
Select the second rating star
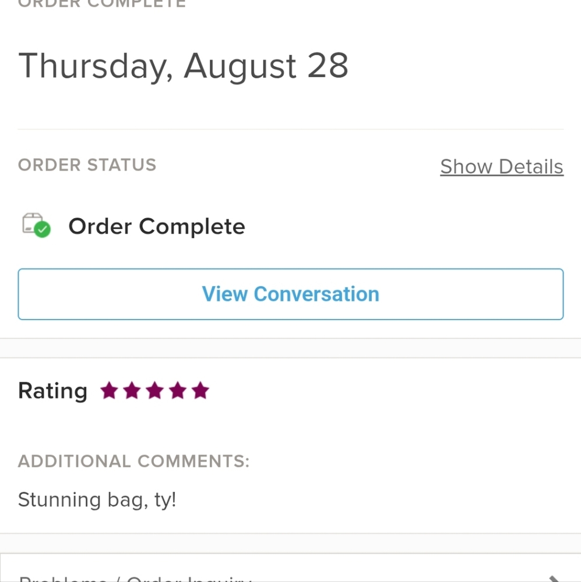coord(132,391)
